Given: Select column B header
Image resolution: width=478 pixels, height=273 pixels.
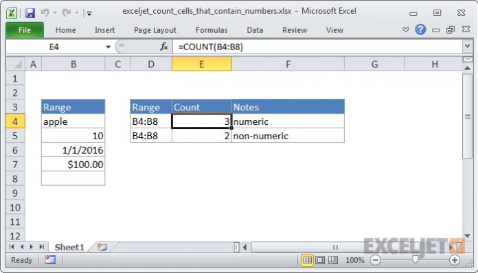Looking at the screenshot, I should pyautogui.click(x=73, y=64).
